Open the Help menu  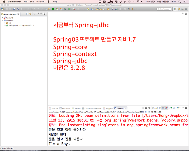pyautogui.click(x=55, y=2)
